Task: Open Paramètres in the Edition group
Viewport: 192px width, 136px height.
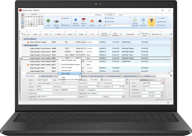Action: pos(65,25)
